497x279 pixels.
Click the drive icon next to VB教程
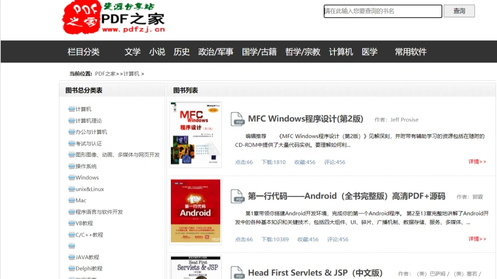(71, 223)
